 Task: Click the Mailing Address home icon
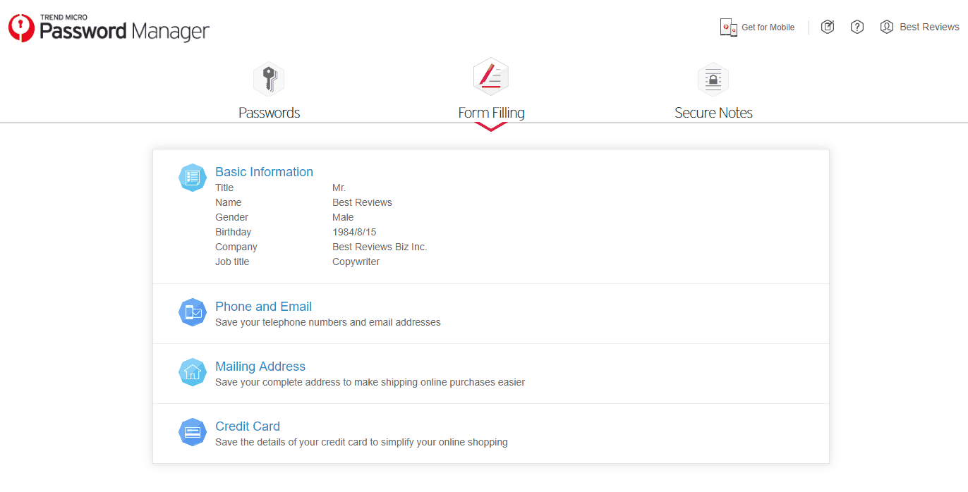(192, 372)
